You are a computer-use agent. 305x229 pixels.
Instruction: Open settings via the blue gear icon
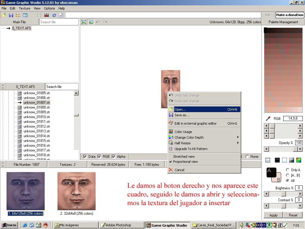[x=54, y=15]
